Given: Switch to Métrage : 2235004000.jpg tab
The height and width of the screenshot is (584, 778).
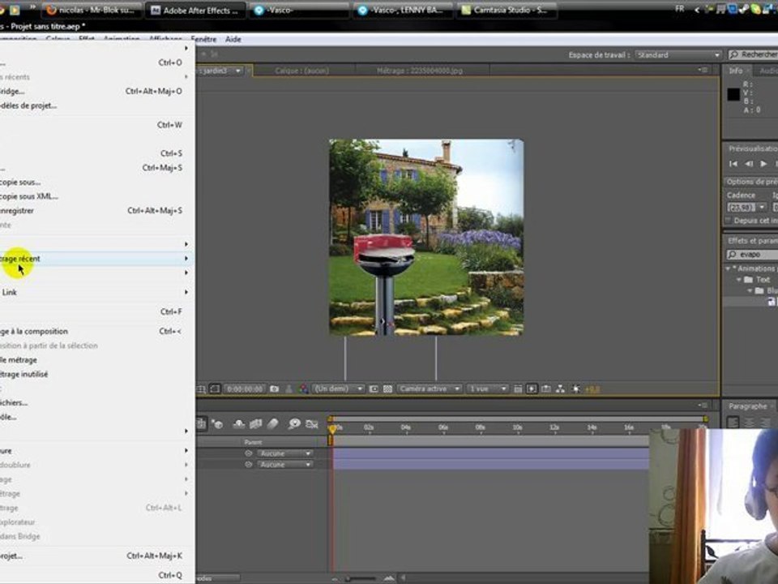Looking at the screenshot, I should (420, 71).
